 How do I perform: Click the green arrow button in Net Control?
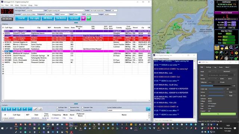pos(89,18)
